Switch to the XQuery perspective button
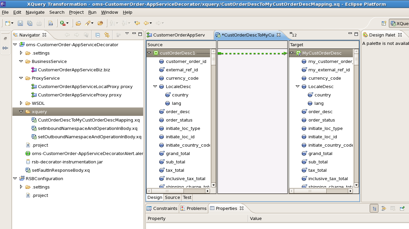The width and height of the screenshot is (409, 229). pyautogui.click(x=399, y=23)
